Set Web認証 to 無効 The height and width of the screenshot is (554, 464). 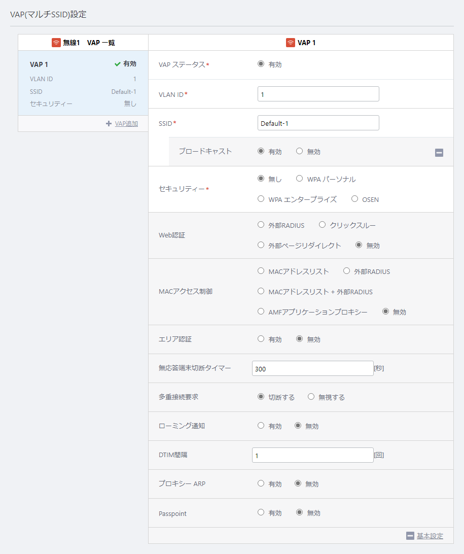coord(359,245)
